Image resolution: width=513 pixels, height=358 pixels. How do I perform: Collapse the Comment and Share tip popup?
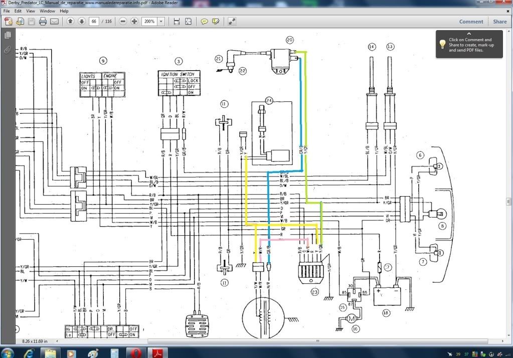coord(469,34)
